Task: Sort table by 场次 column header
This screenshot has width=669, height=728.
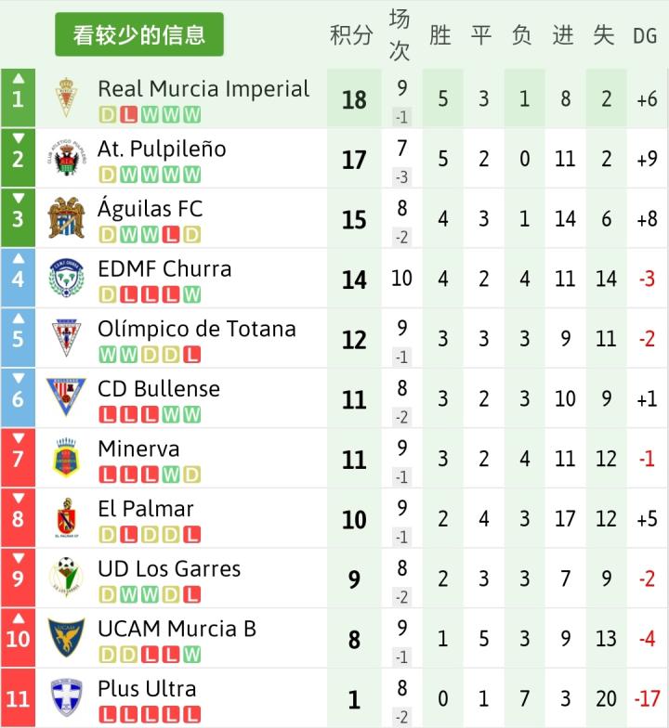Action: 400,34
